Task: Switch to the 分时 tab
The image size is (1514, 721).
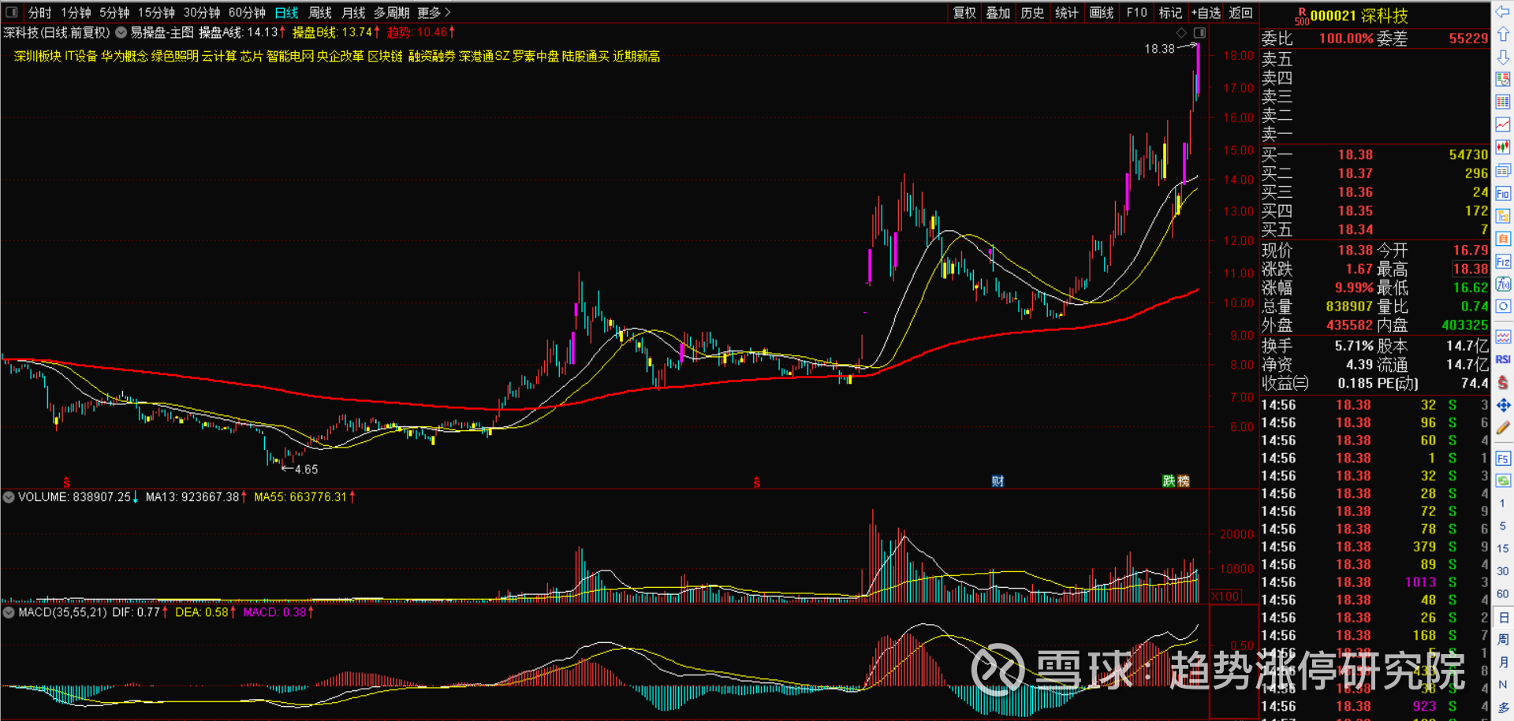Action: (x=39, y=13)
